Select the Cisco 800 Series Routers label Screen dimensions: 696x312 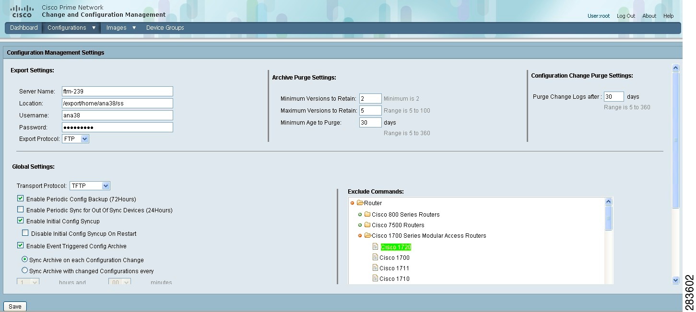click(x=405, y=214)
